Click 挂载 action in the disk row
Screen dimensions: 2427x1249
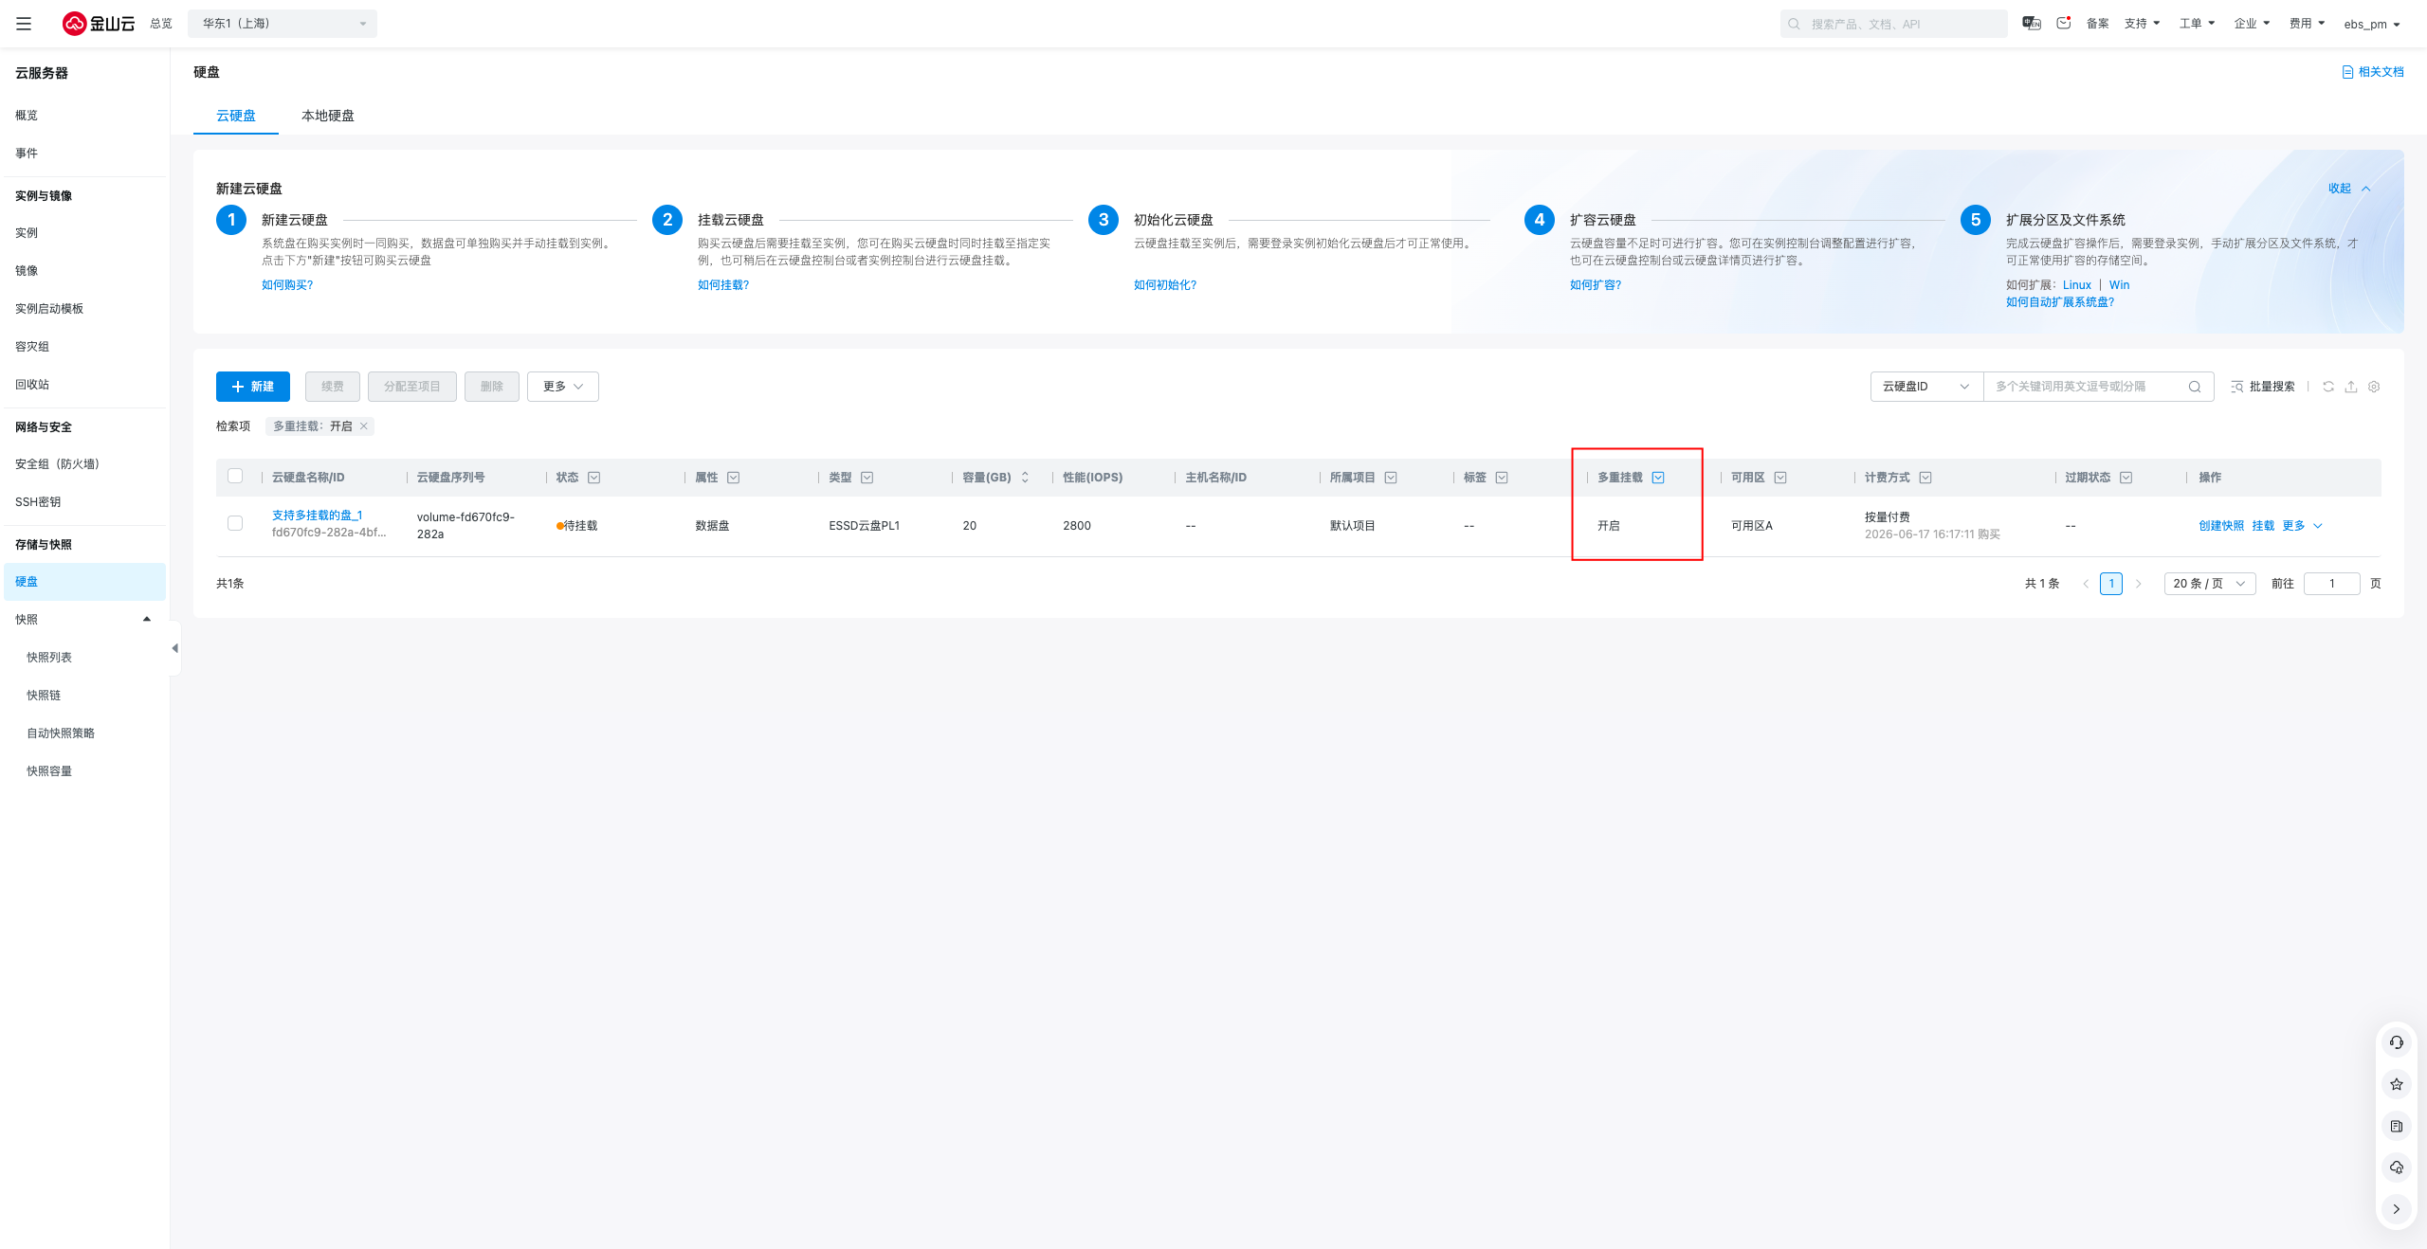coord(2263,526)
